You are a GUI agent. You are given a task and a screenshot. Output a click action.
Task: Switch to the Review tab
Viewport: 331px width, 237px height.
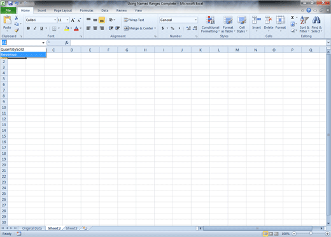tap(122, 10)
